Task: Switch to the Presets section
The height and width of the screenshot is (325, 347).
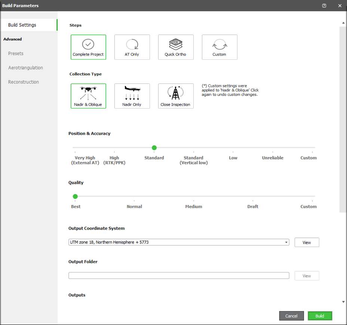Action: pyautogui.click(x=16, y=54)
